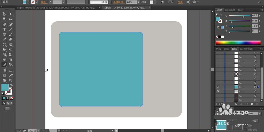Show the bottom dark thumbnail layer
Image resolution: width=264 pixels, height=132 pixels.
pos(218,100)
